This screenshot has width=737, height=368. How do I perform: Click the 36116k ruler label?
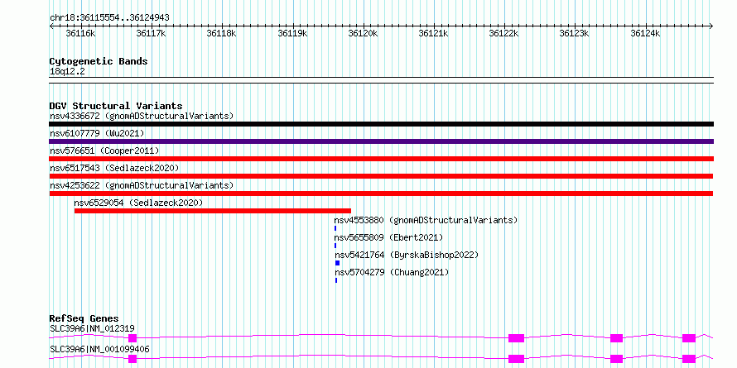[x=81, y=33]
